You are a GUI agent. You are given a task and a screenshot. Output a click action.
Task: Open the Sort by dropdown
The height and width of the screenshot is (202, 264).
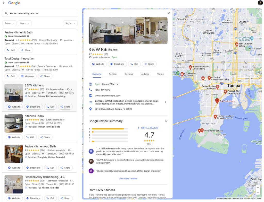click(x=70, y=23)
